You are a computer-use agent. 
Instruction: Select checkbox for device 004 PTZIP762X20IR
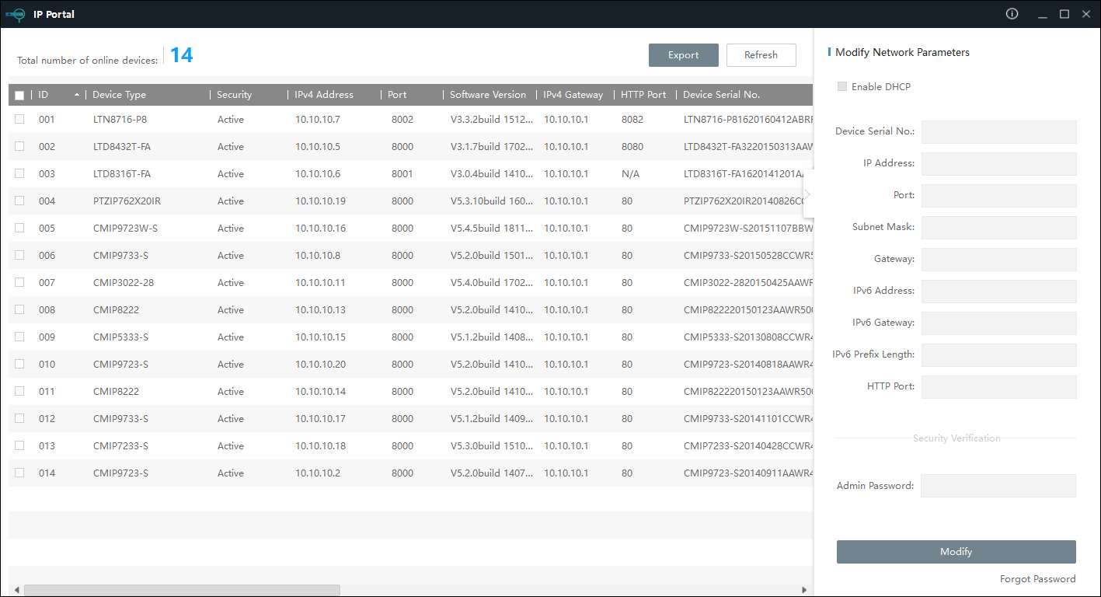tap(19, 201)
